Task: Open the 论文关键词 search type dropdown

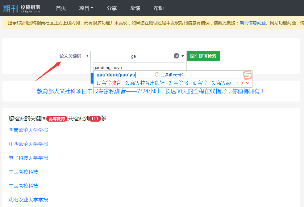Action: coord(73,56)
